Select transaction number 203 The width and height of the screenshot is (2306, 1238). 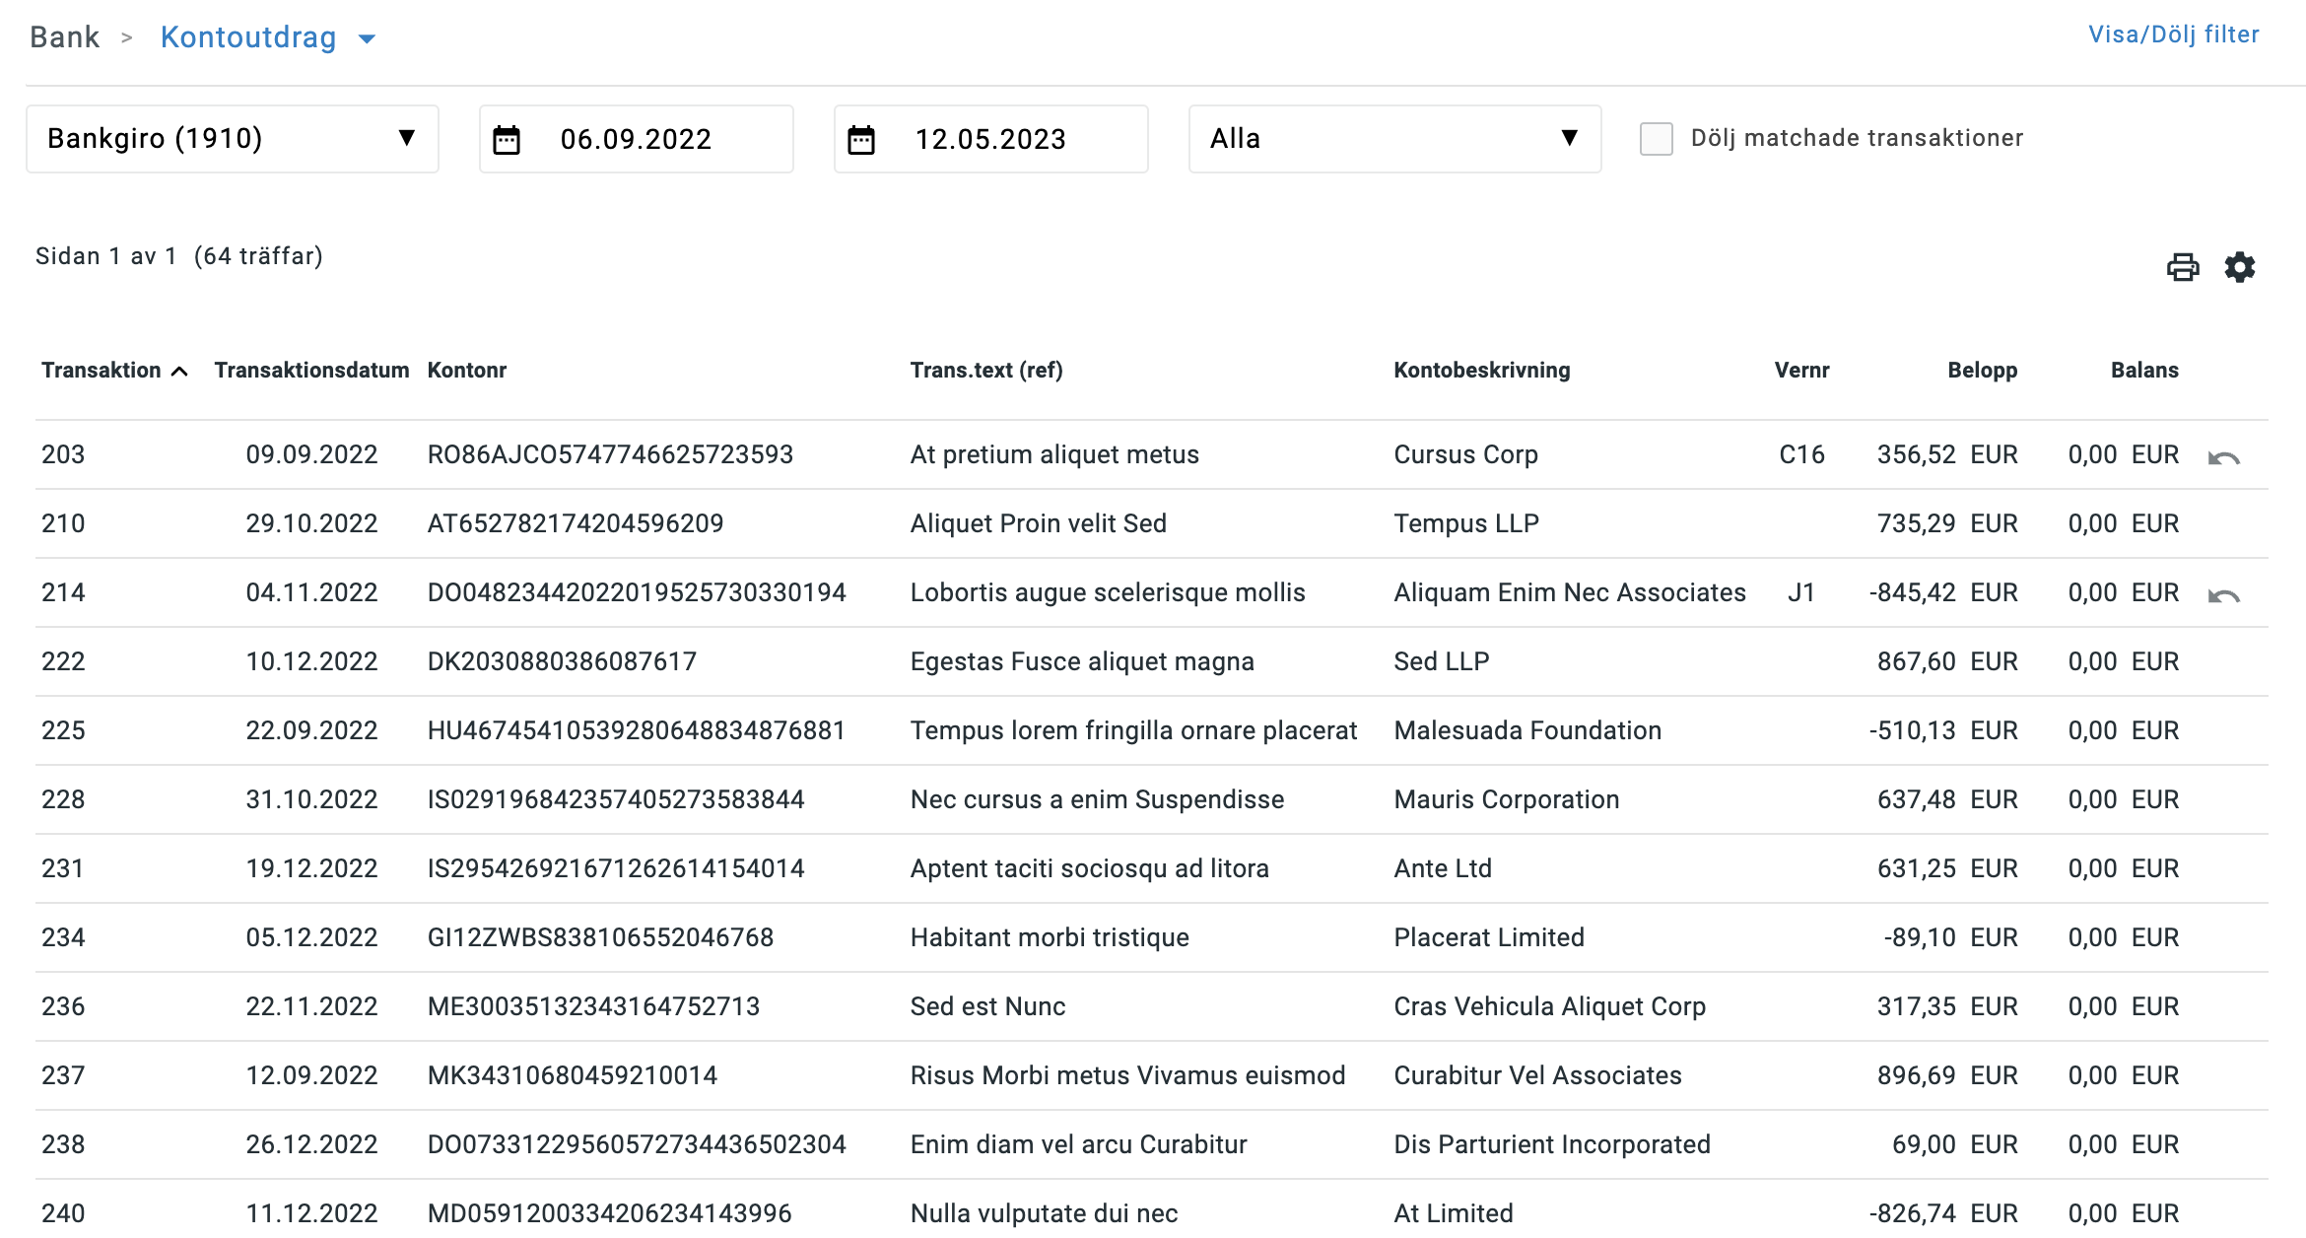tap(63, 454)
